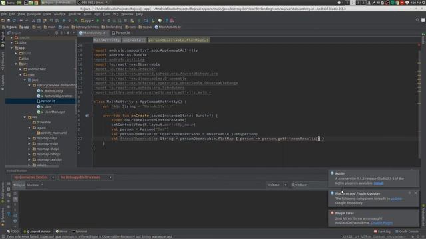
Task: Run the app with green play icon
Action: coord(98,21)
